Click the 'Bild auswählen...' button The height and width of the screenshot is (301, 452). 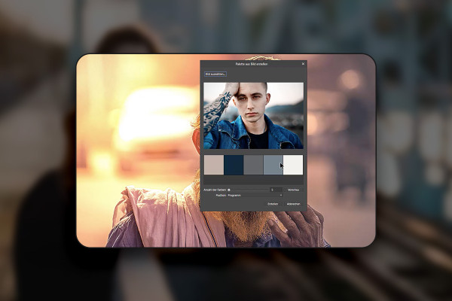215,74
